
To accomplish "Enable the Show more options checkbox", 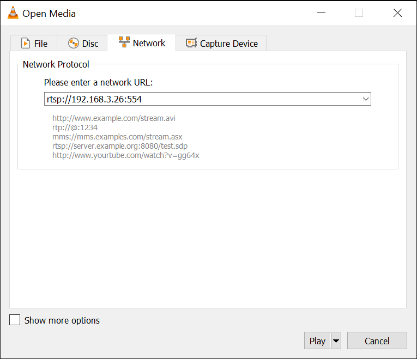I will pos(15,320).
